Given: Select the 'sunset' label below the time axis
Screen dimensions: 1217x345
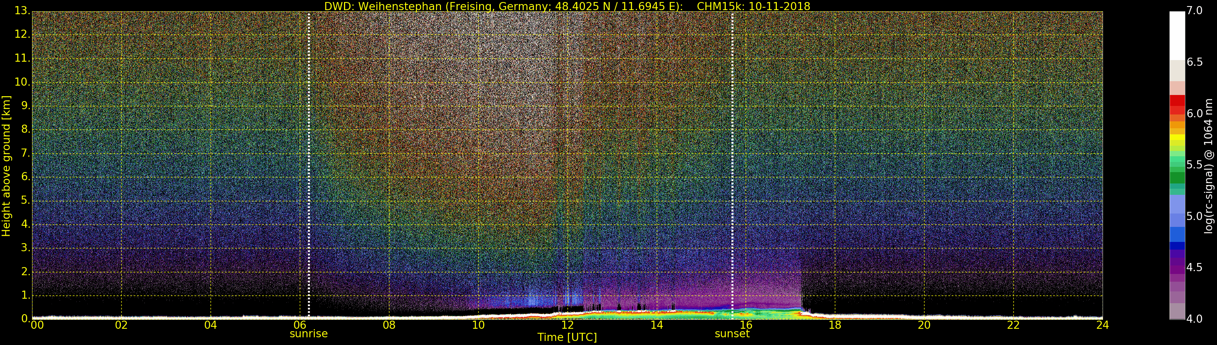Looking at the screenshot, I should pos(732,334).
